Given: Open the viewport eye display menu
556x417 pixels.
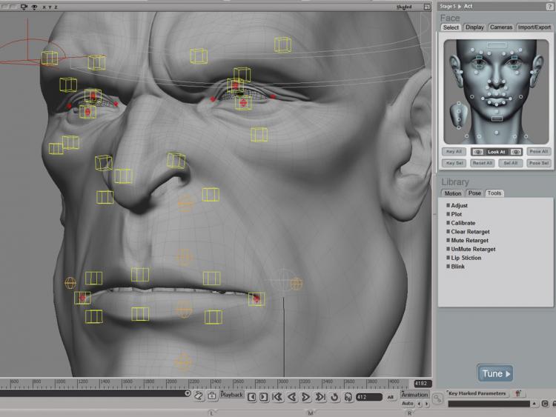Looking at the screenshot, I should (x=34, y=6).
